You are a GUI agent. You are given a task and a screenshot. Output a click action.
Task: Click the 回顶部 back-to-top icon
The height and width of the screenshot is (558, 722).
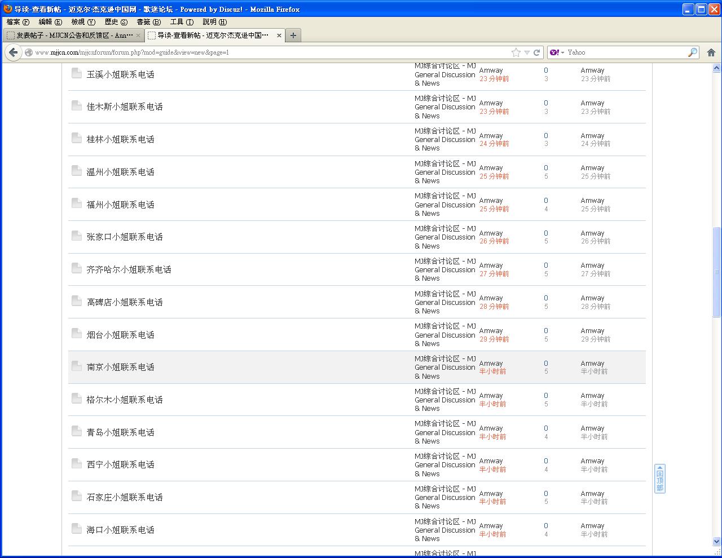(659, 479)
